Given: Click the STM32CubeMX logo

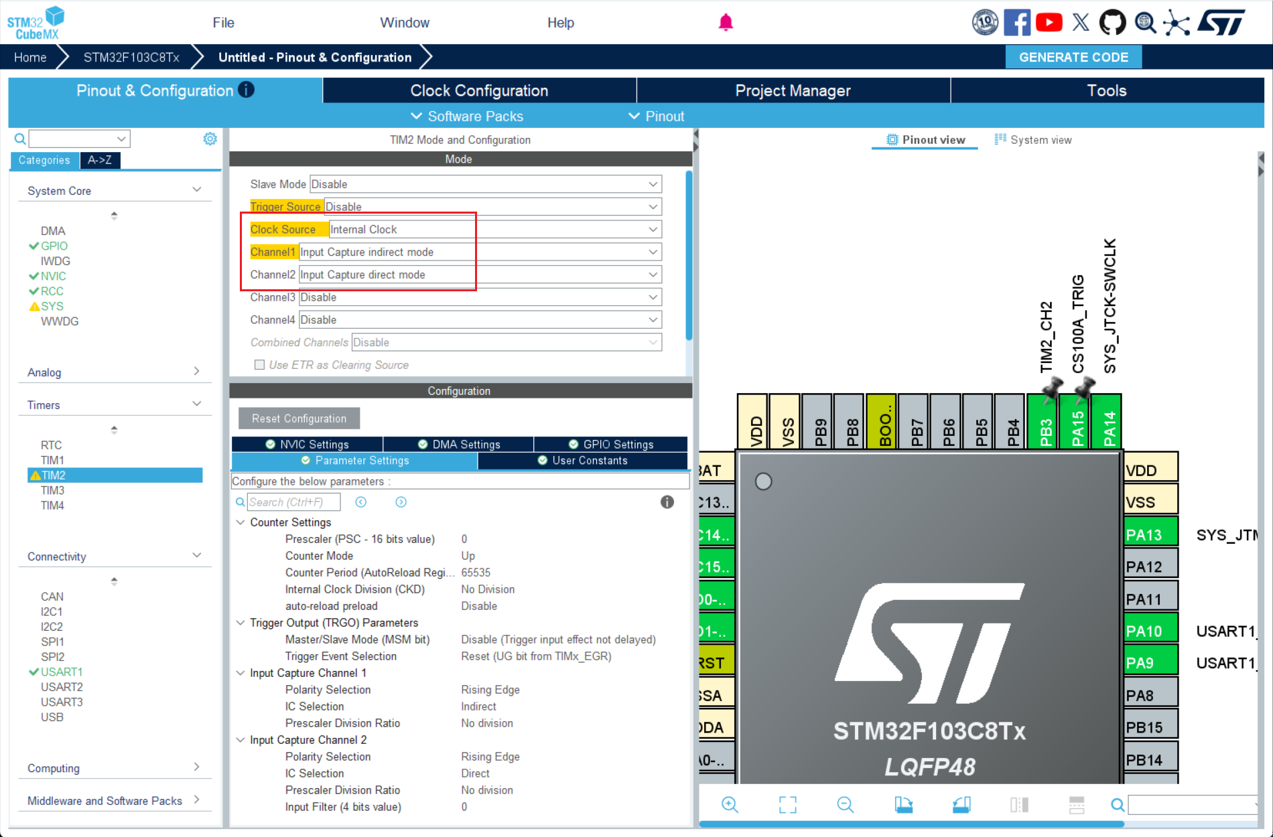Looking at the screenshot, I should (x=36, y=23).
